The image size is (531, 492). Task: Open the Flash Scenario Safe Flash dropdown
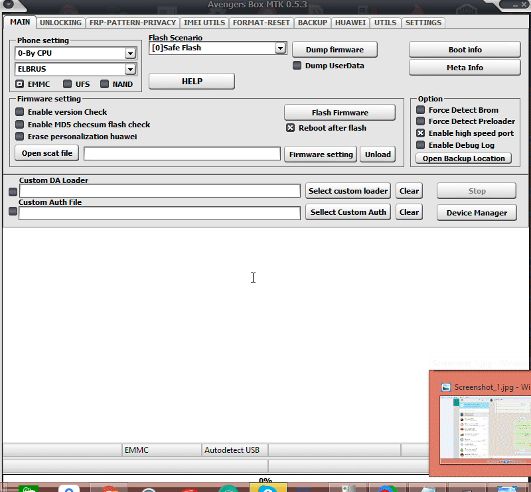tap(280, 48)
